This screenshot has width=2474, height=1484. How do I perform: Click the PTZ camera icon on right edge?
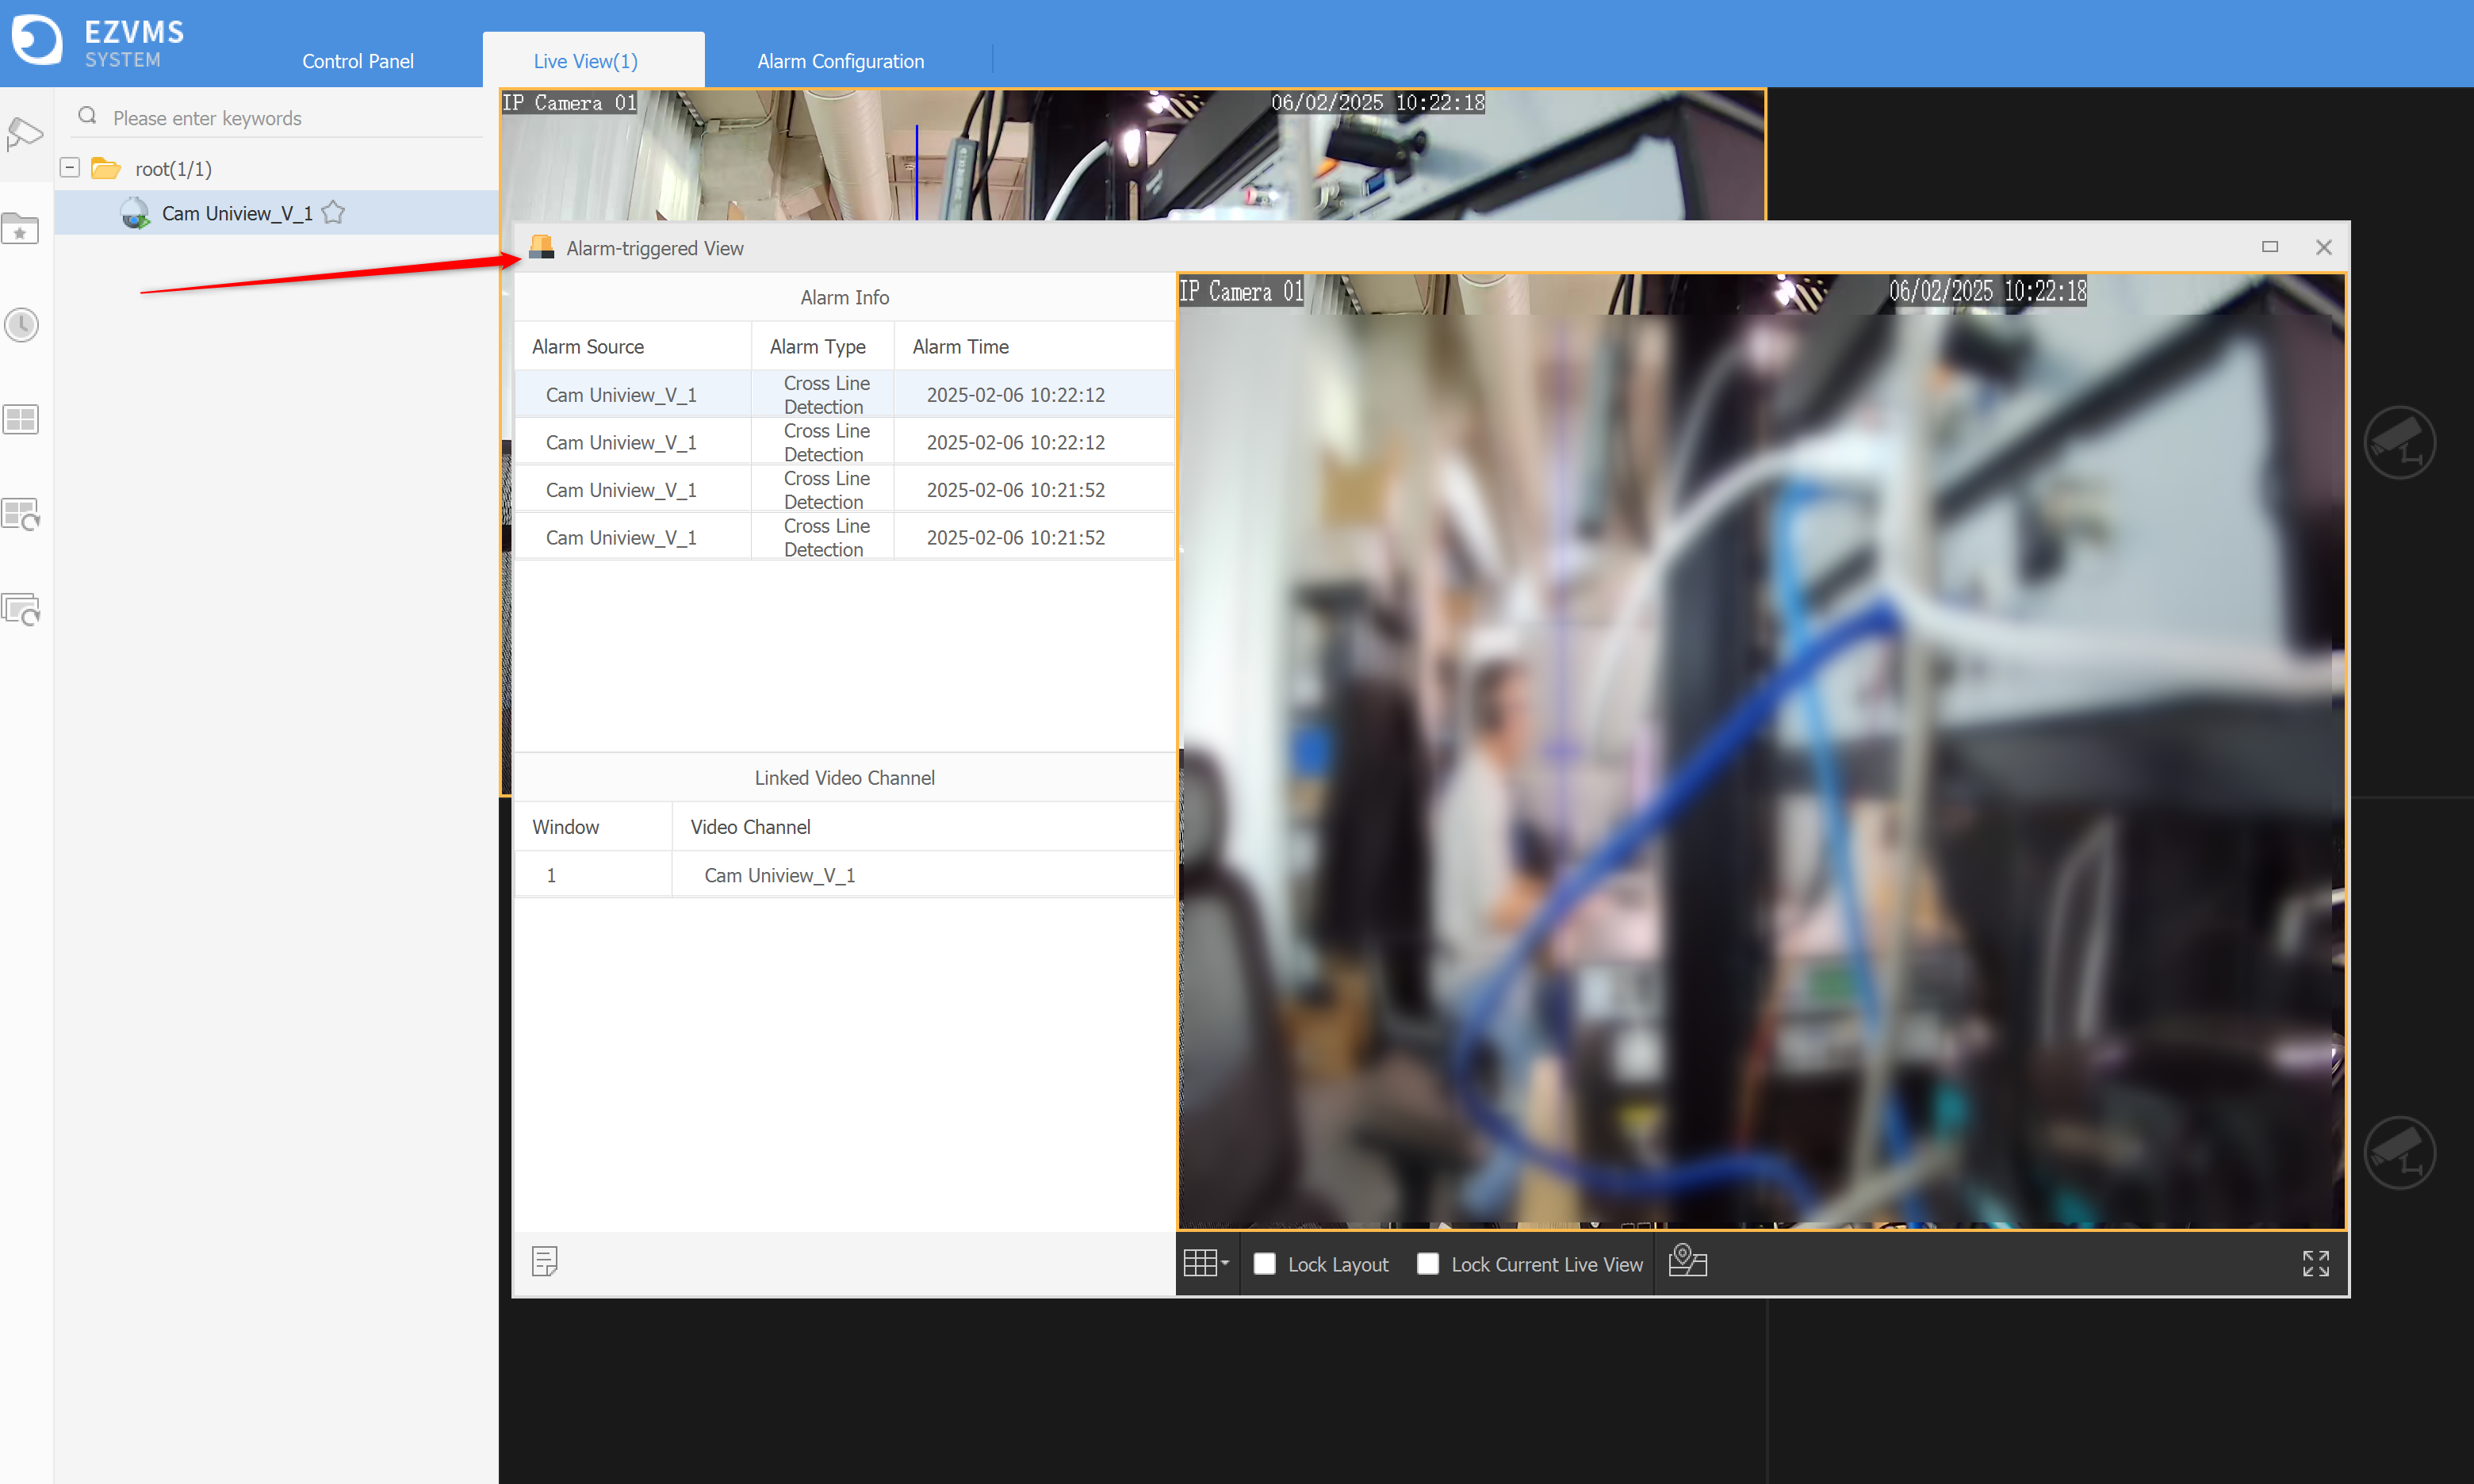click(2400, 441)
